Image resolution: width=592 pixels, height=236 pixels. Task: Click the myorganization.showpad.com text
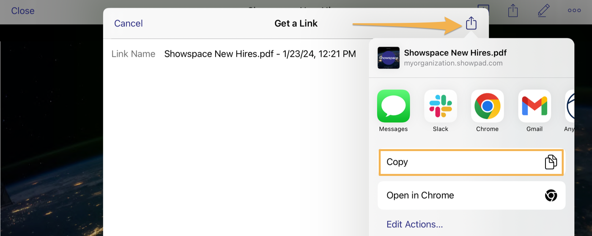[453, 63]
